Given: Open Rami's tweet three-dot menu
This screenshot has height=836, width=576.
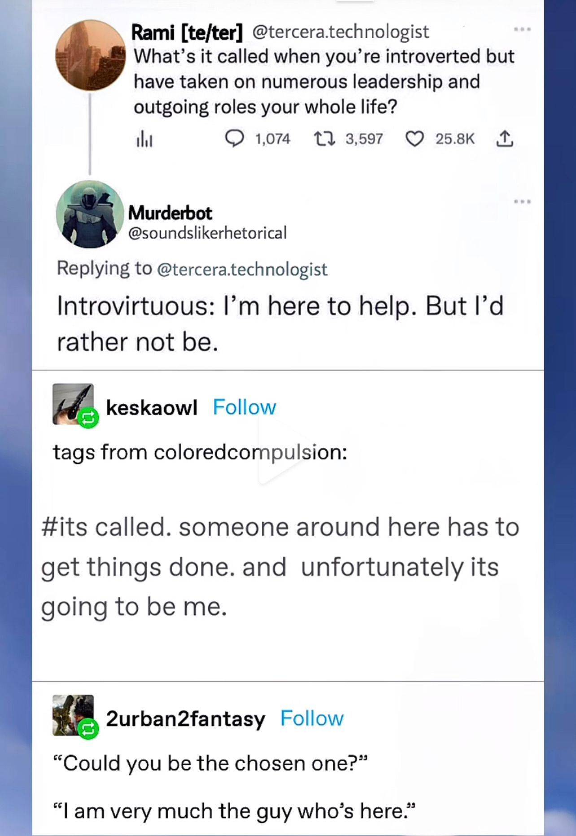Looking at the screenshot, I should 522,30.
